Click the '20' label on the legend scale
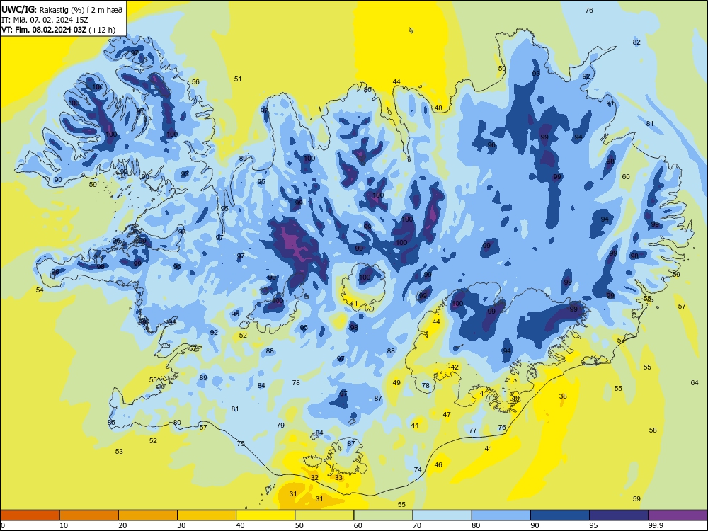This screenshot has height=531, width=708. click(x=122, y=525)
